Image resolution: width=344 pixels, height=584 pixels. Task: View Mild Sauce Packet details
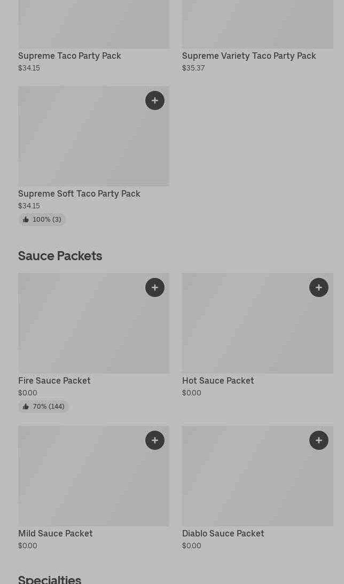tap(56, 533)
